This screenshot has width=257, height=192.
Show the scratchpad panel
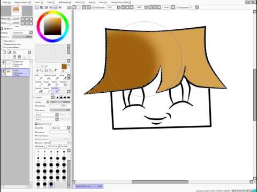[60, 7]
